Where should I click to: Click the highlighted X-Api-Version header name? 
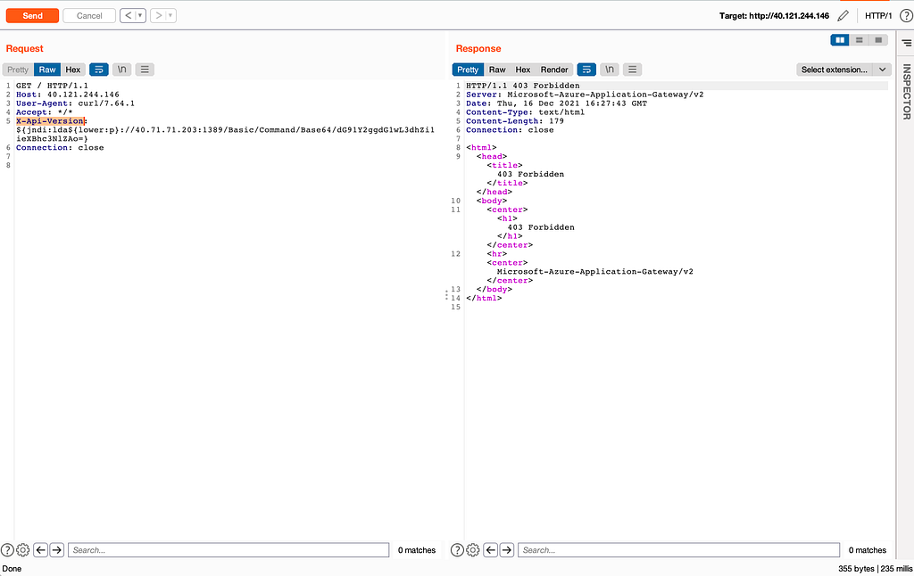coord(50,121)
